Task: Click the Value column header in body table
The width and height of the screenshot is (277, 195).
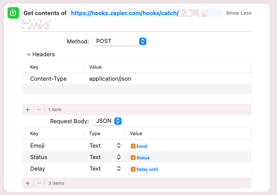Action: point(136,133)
